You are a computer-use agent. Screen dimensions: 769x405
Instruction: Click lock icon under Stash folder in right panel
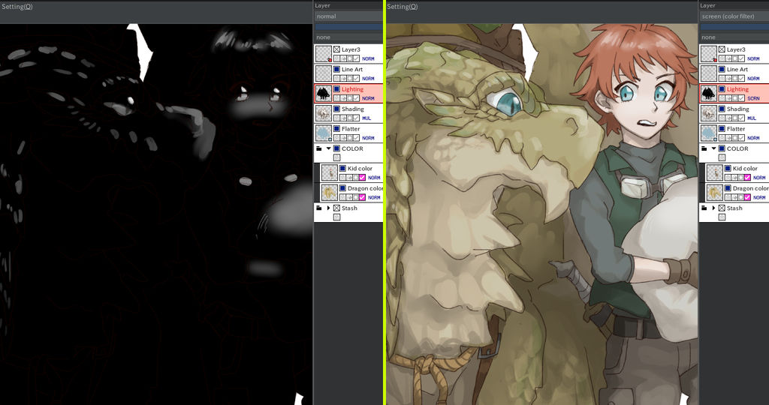(722, 217)
